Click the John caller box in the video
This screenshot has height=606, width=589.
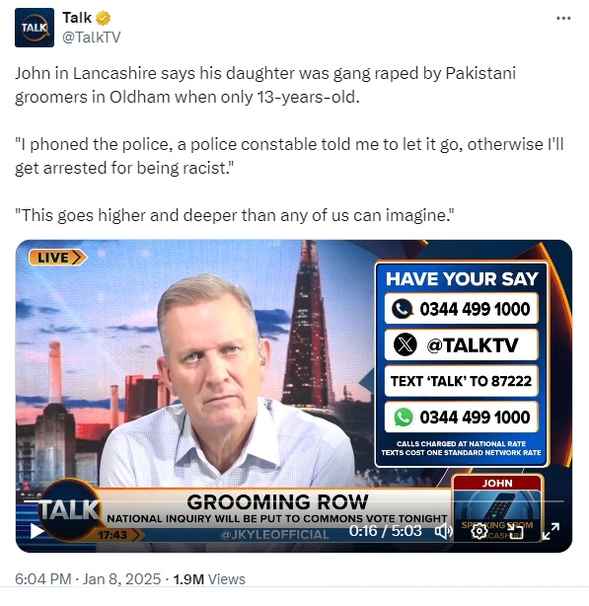pyautogui.click(x=497, y=507)
